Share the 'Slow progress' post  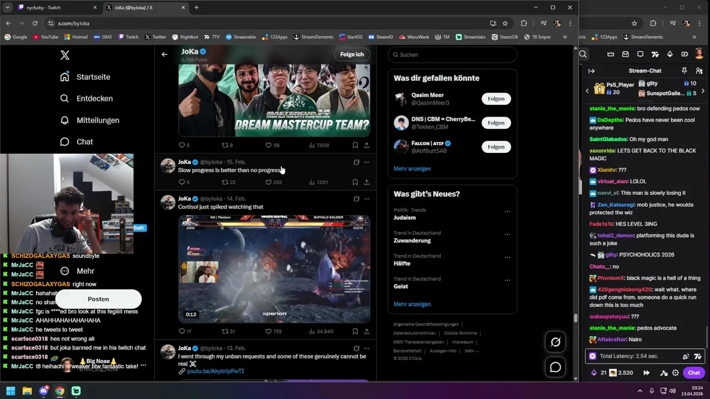coord(367,182)
